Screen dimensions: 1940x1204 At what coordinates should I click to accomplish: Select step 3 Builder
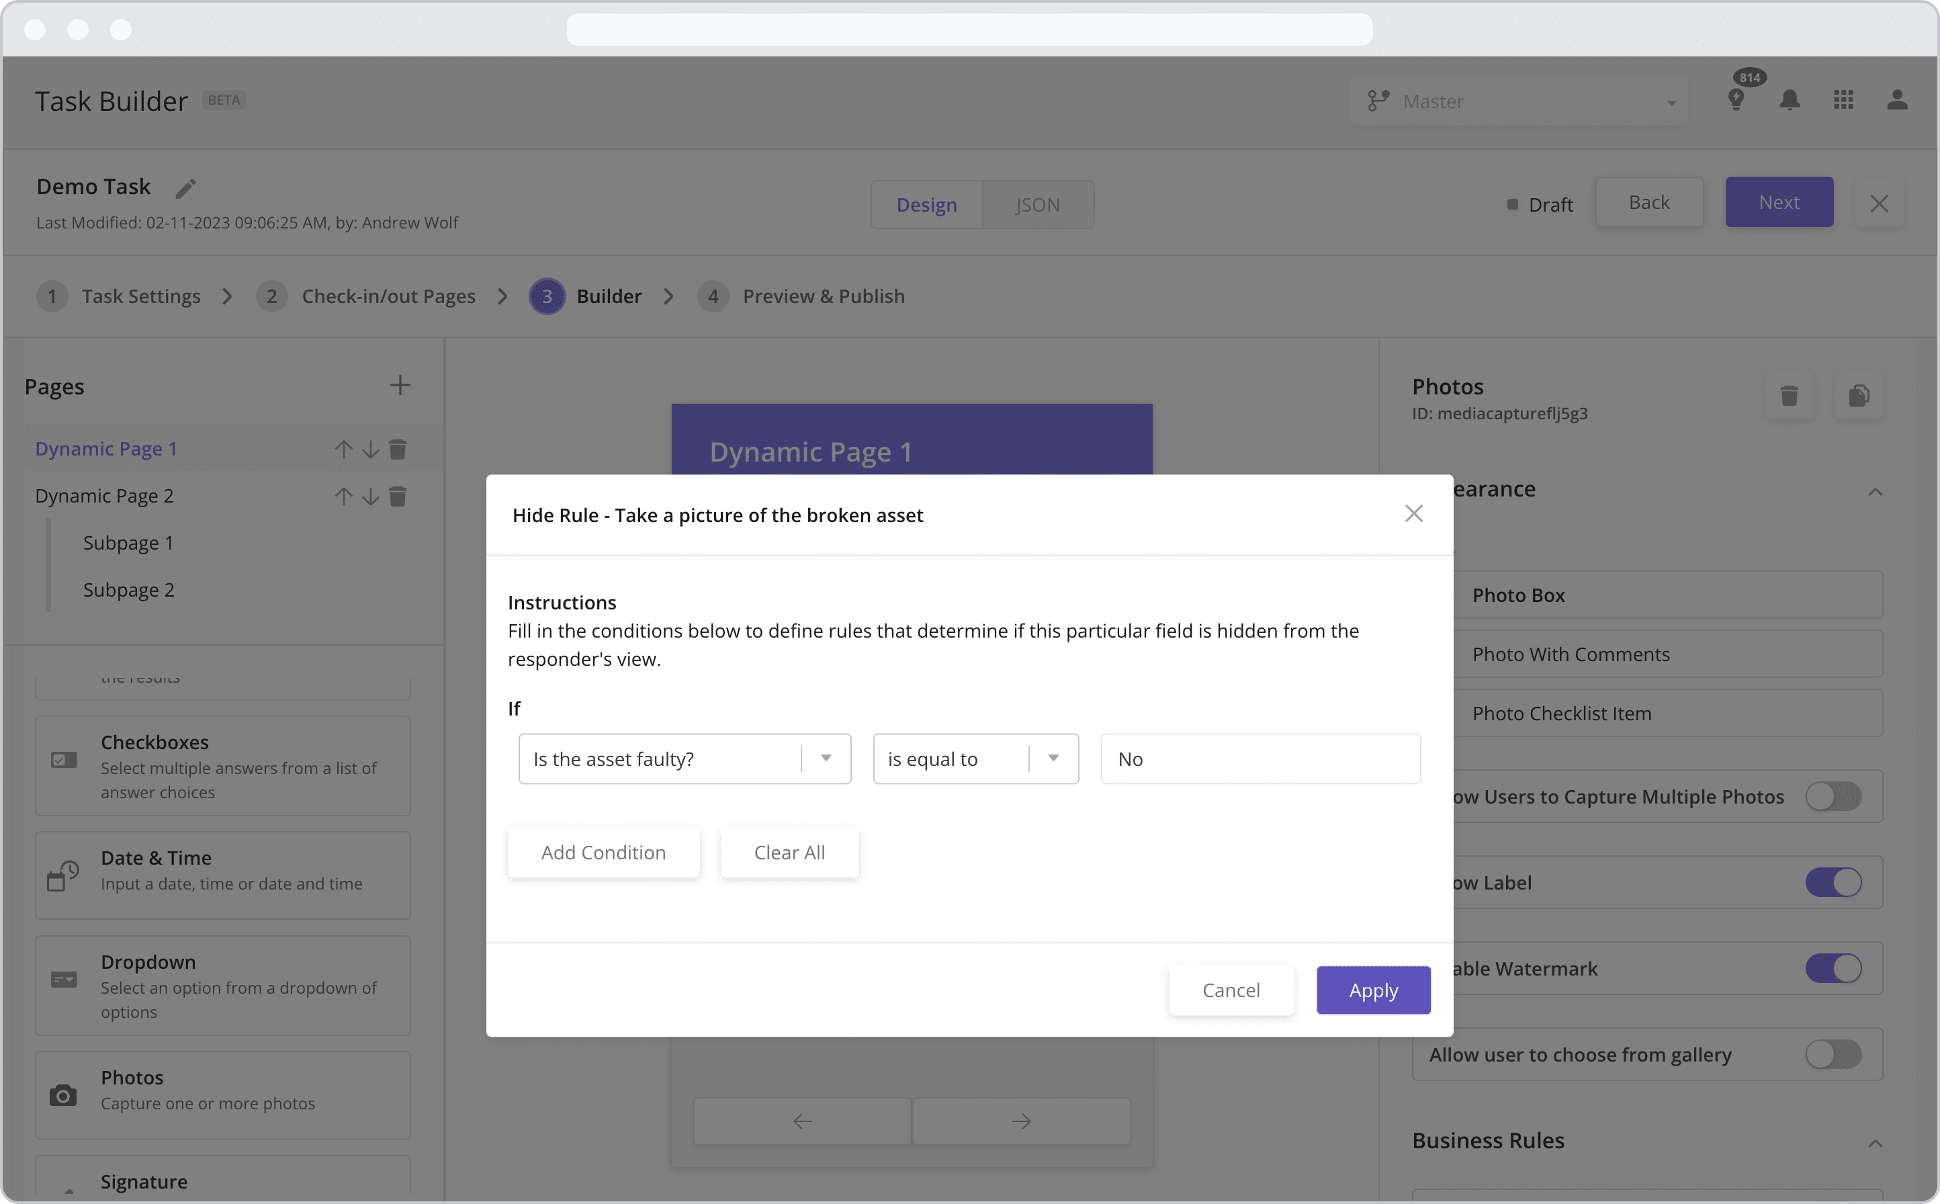click(586, 296)
